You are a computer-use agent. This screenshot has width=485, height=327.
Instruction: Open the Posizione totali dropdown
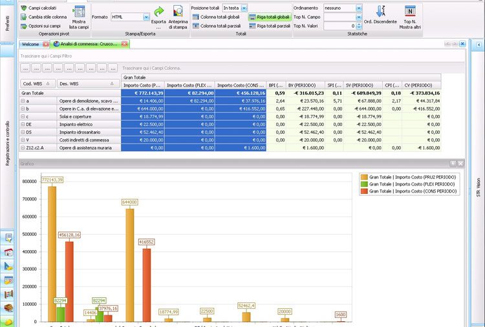point(244,8)
